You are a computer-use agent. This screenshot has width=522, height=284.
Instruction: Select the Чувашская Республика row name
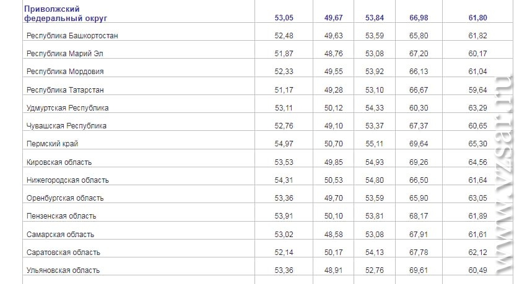(x=67, y=126)
